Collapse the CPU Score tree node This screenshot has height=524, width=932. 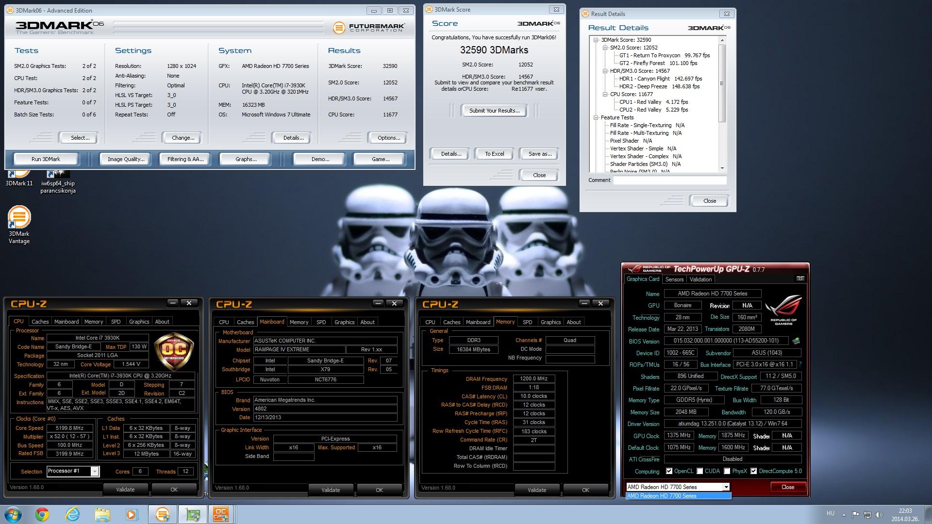605,94
